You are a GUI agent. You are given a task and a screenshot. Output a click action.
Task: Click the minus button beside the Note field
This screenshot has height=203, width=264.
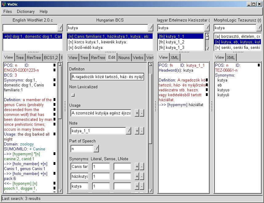[x=142, y=131]
